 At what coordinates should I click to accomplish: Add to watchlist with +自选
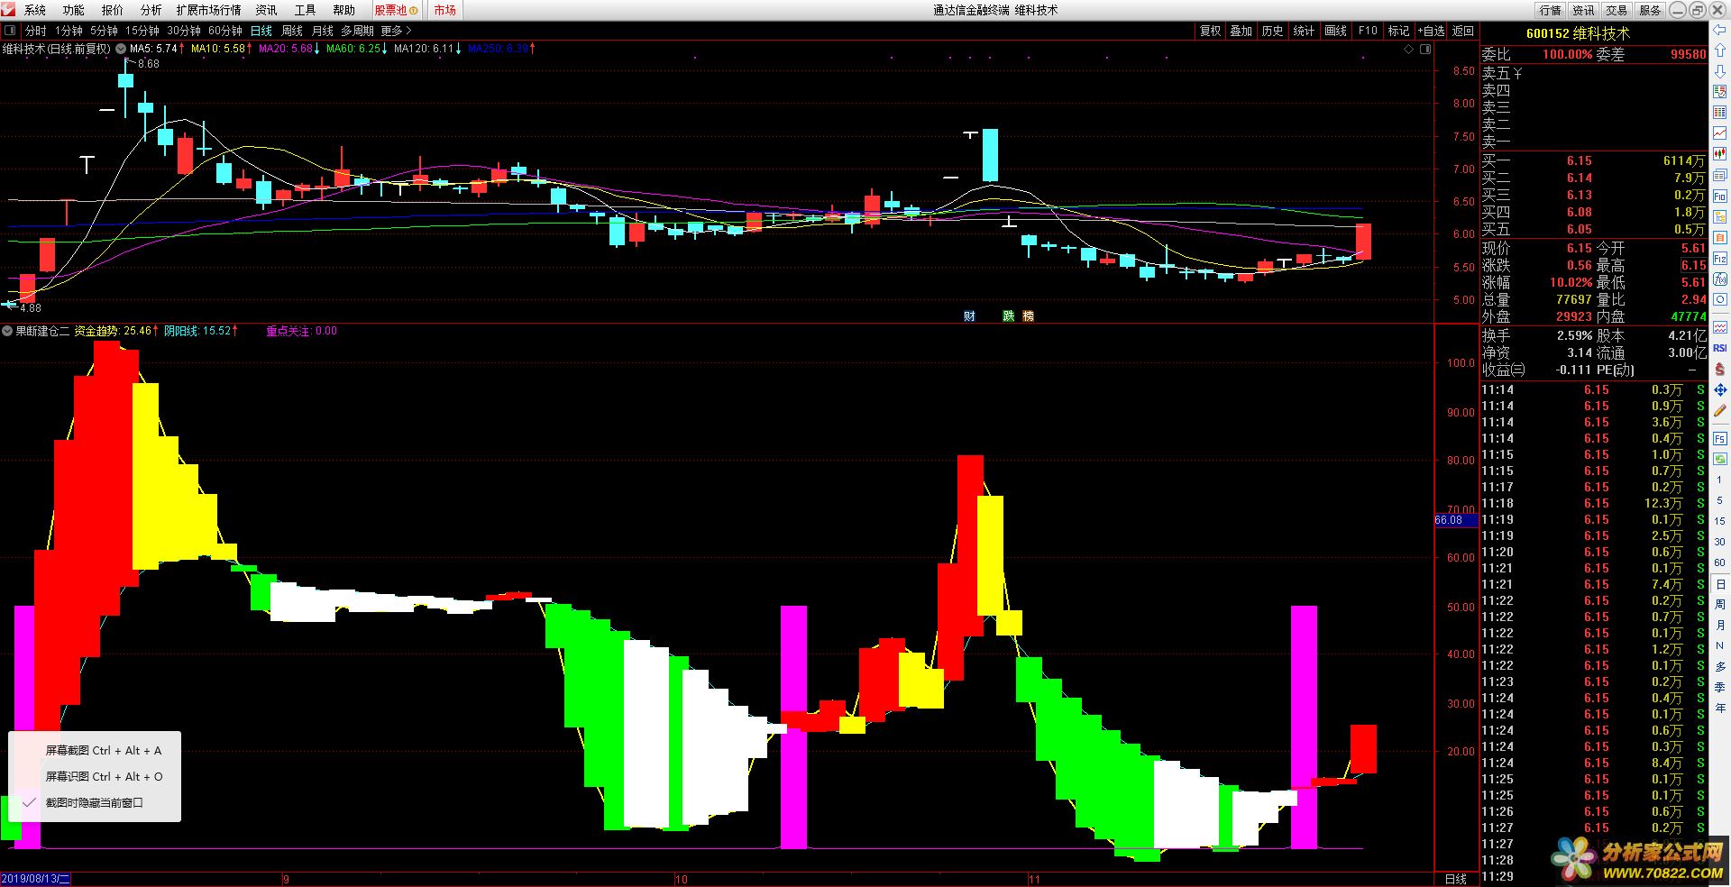(x=1431, y=31)
